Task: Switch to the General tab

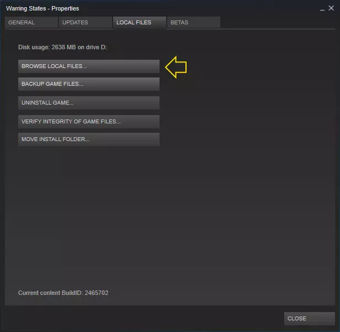Action: [31, 22]
